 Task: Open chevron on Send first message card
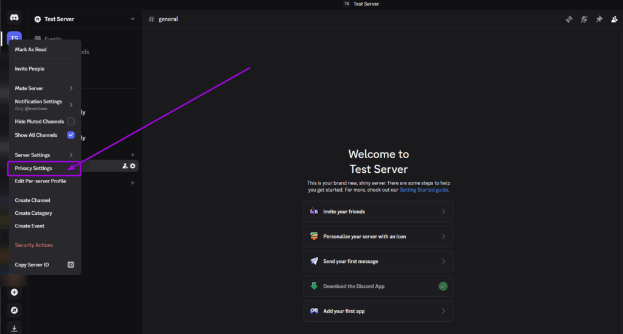tap(444, 262)
